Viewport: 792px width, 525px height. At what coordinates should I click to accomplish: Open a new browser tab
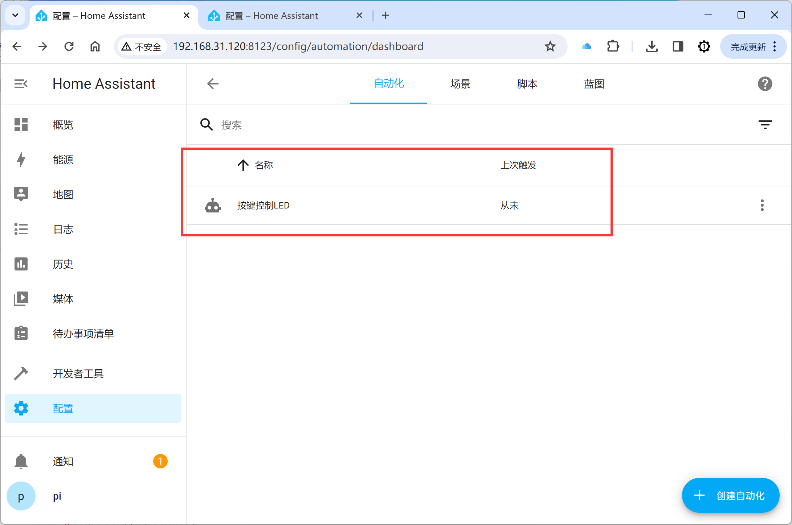tap(385, 15)
